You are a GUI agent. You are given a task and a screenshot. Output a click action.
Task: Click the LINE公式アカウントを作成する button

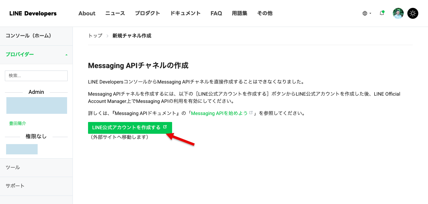[130, 128]
